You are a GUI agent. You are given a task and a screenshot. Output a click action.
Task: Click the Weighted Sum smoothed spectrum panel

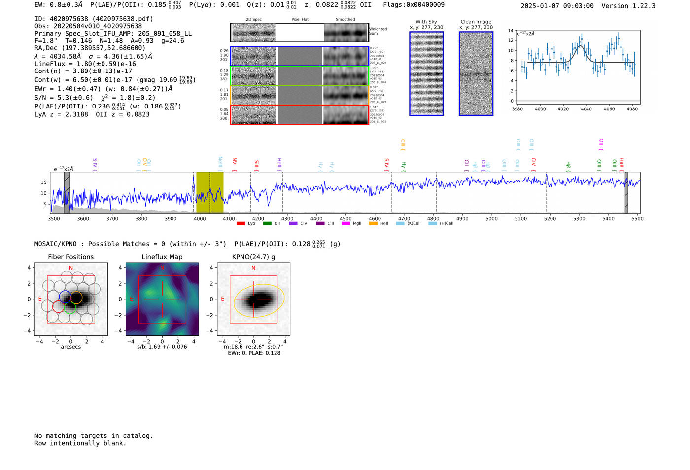tap(346, 33)
